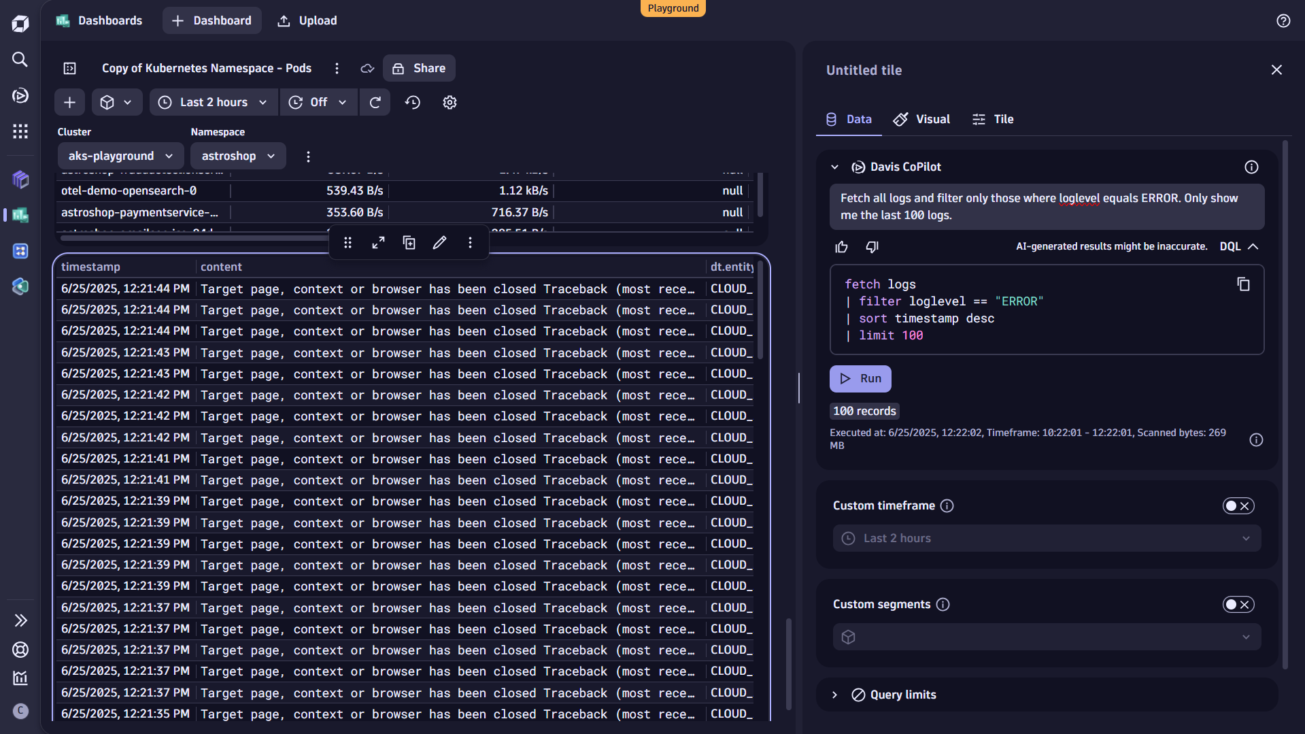The height and width of the screenshot is (734, 1305).
Task: Switch to the Visual tab
Action: pyautogui.click(x=921, y=119)
